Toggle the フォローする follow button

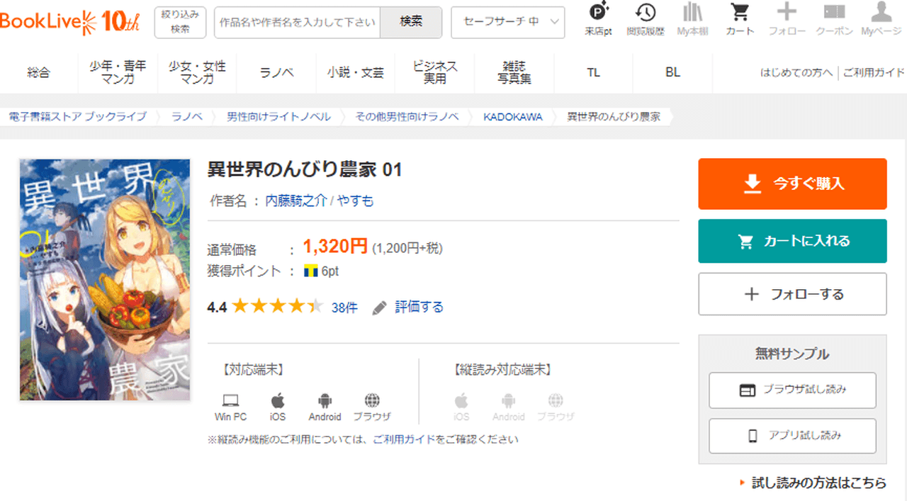point(792,294)
